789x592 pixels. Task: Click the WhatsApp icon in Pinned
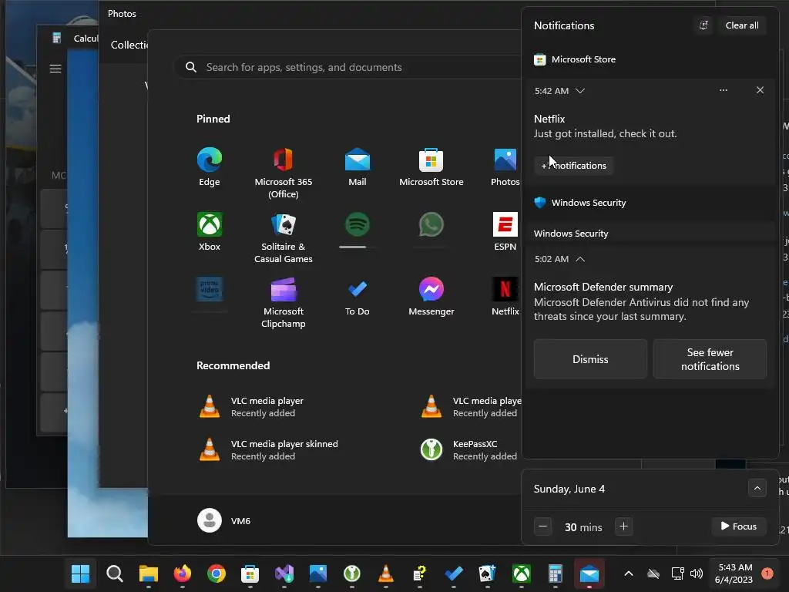pos(431,224)
